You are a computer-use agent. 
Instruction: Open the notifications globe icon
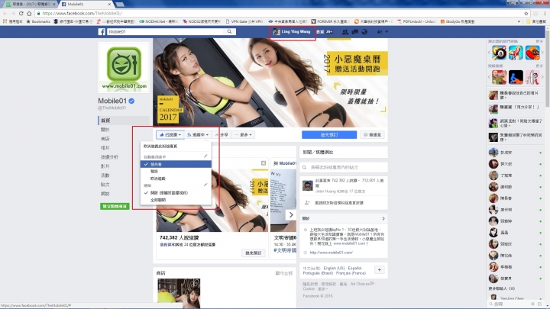click(x=364, y=32)
